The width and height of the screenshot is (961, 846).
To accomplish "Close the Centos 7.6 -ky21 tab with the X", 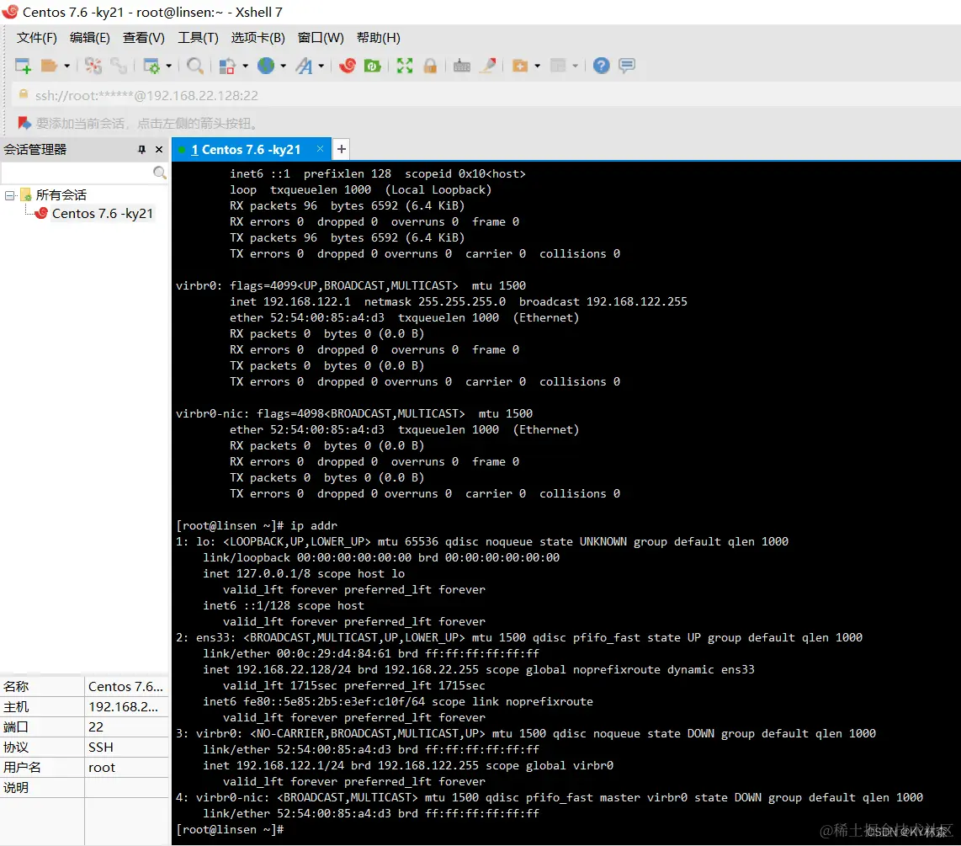I will (x=320, y=149).
